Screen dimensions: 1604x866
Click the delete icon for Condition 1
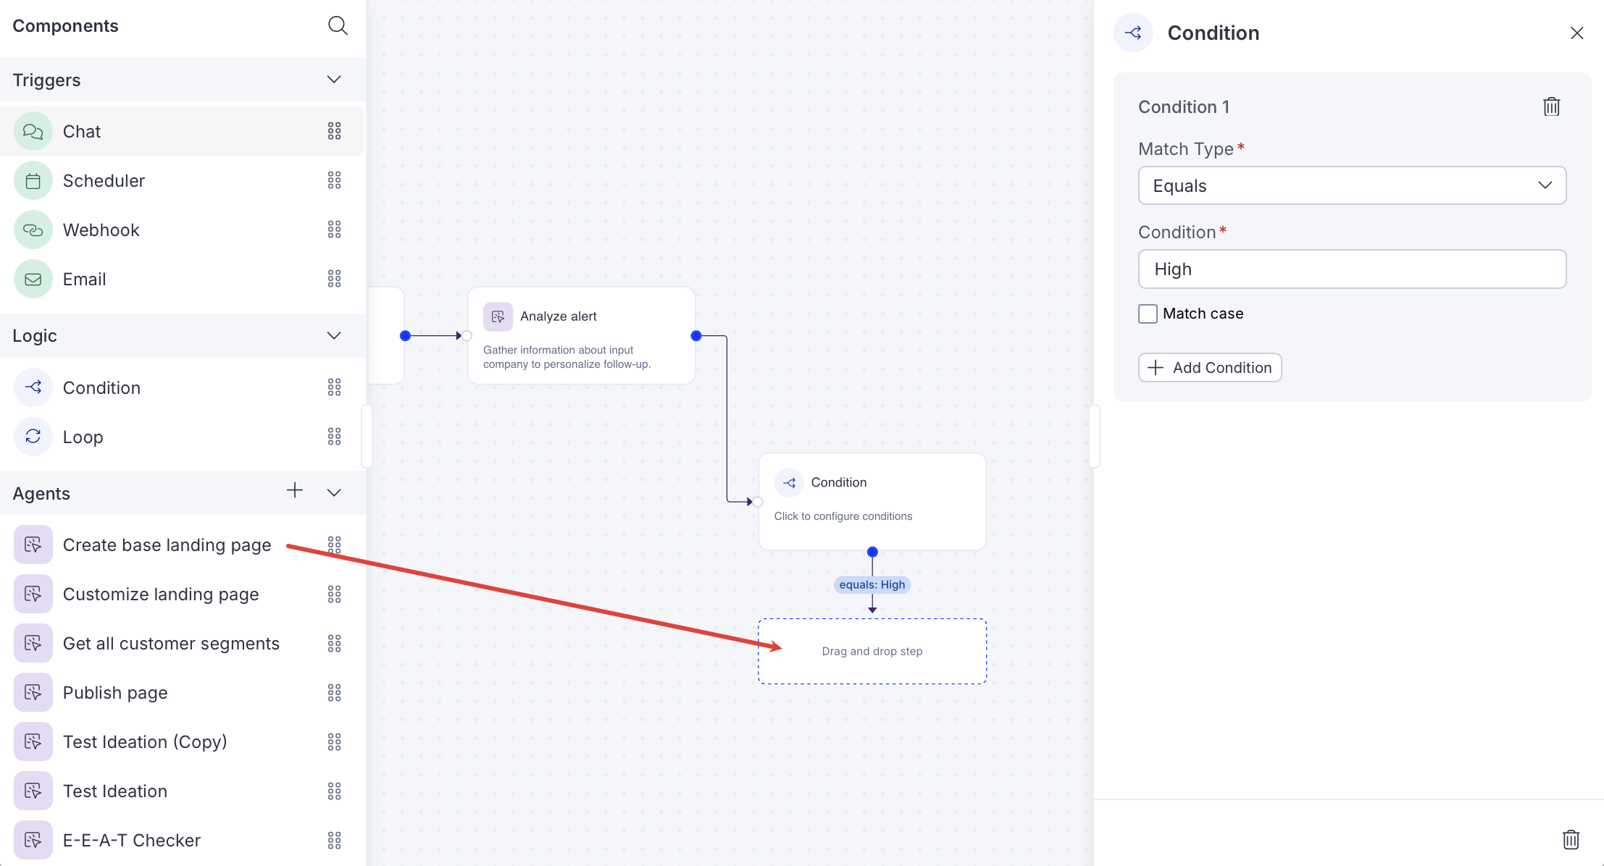(x=1551, y=106)
